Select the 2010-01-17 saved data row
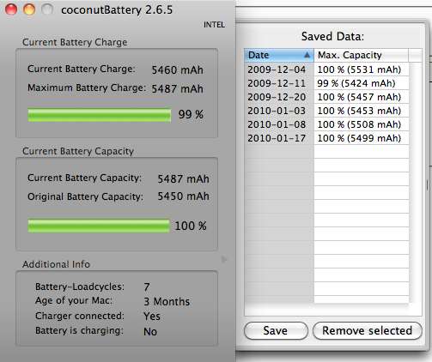 coord(326,138)
